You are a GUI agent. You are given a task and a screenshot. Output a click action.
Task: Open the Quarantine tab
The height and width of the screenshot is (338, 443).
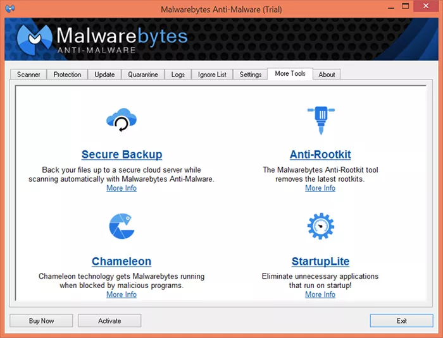coord(143,75)
